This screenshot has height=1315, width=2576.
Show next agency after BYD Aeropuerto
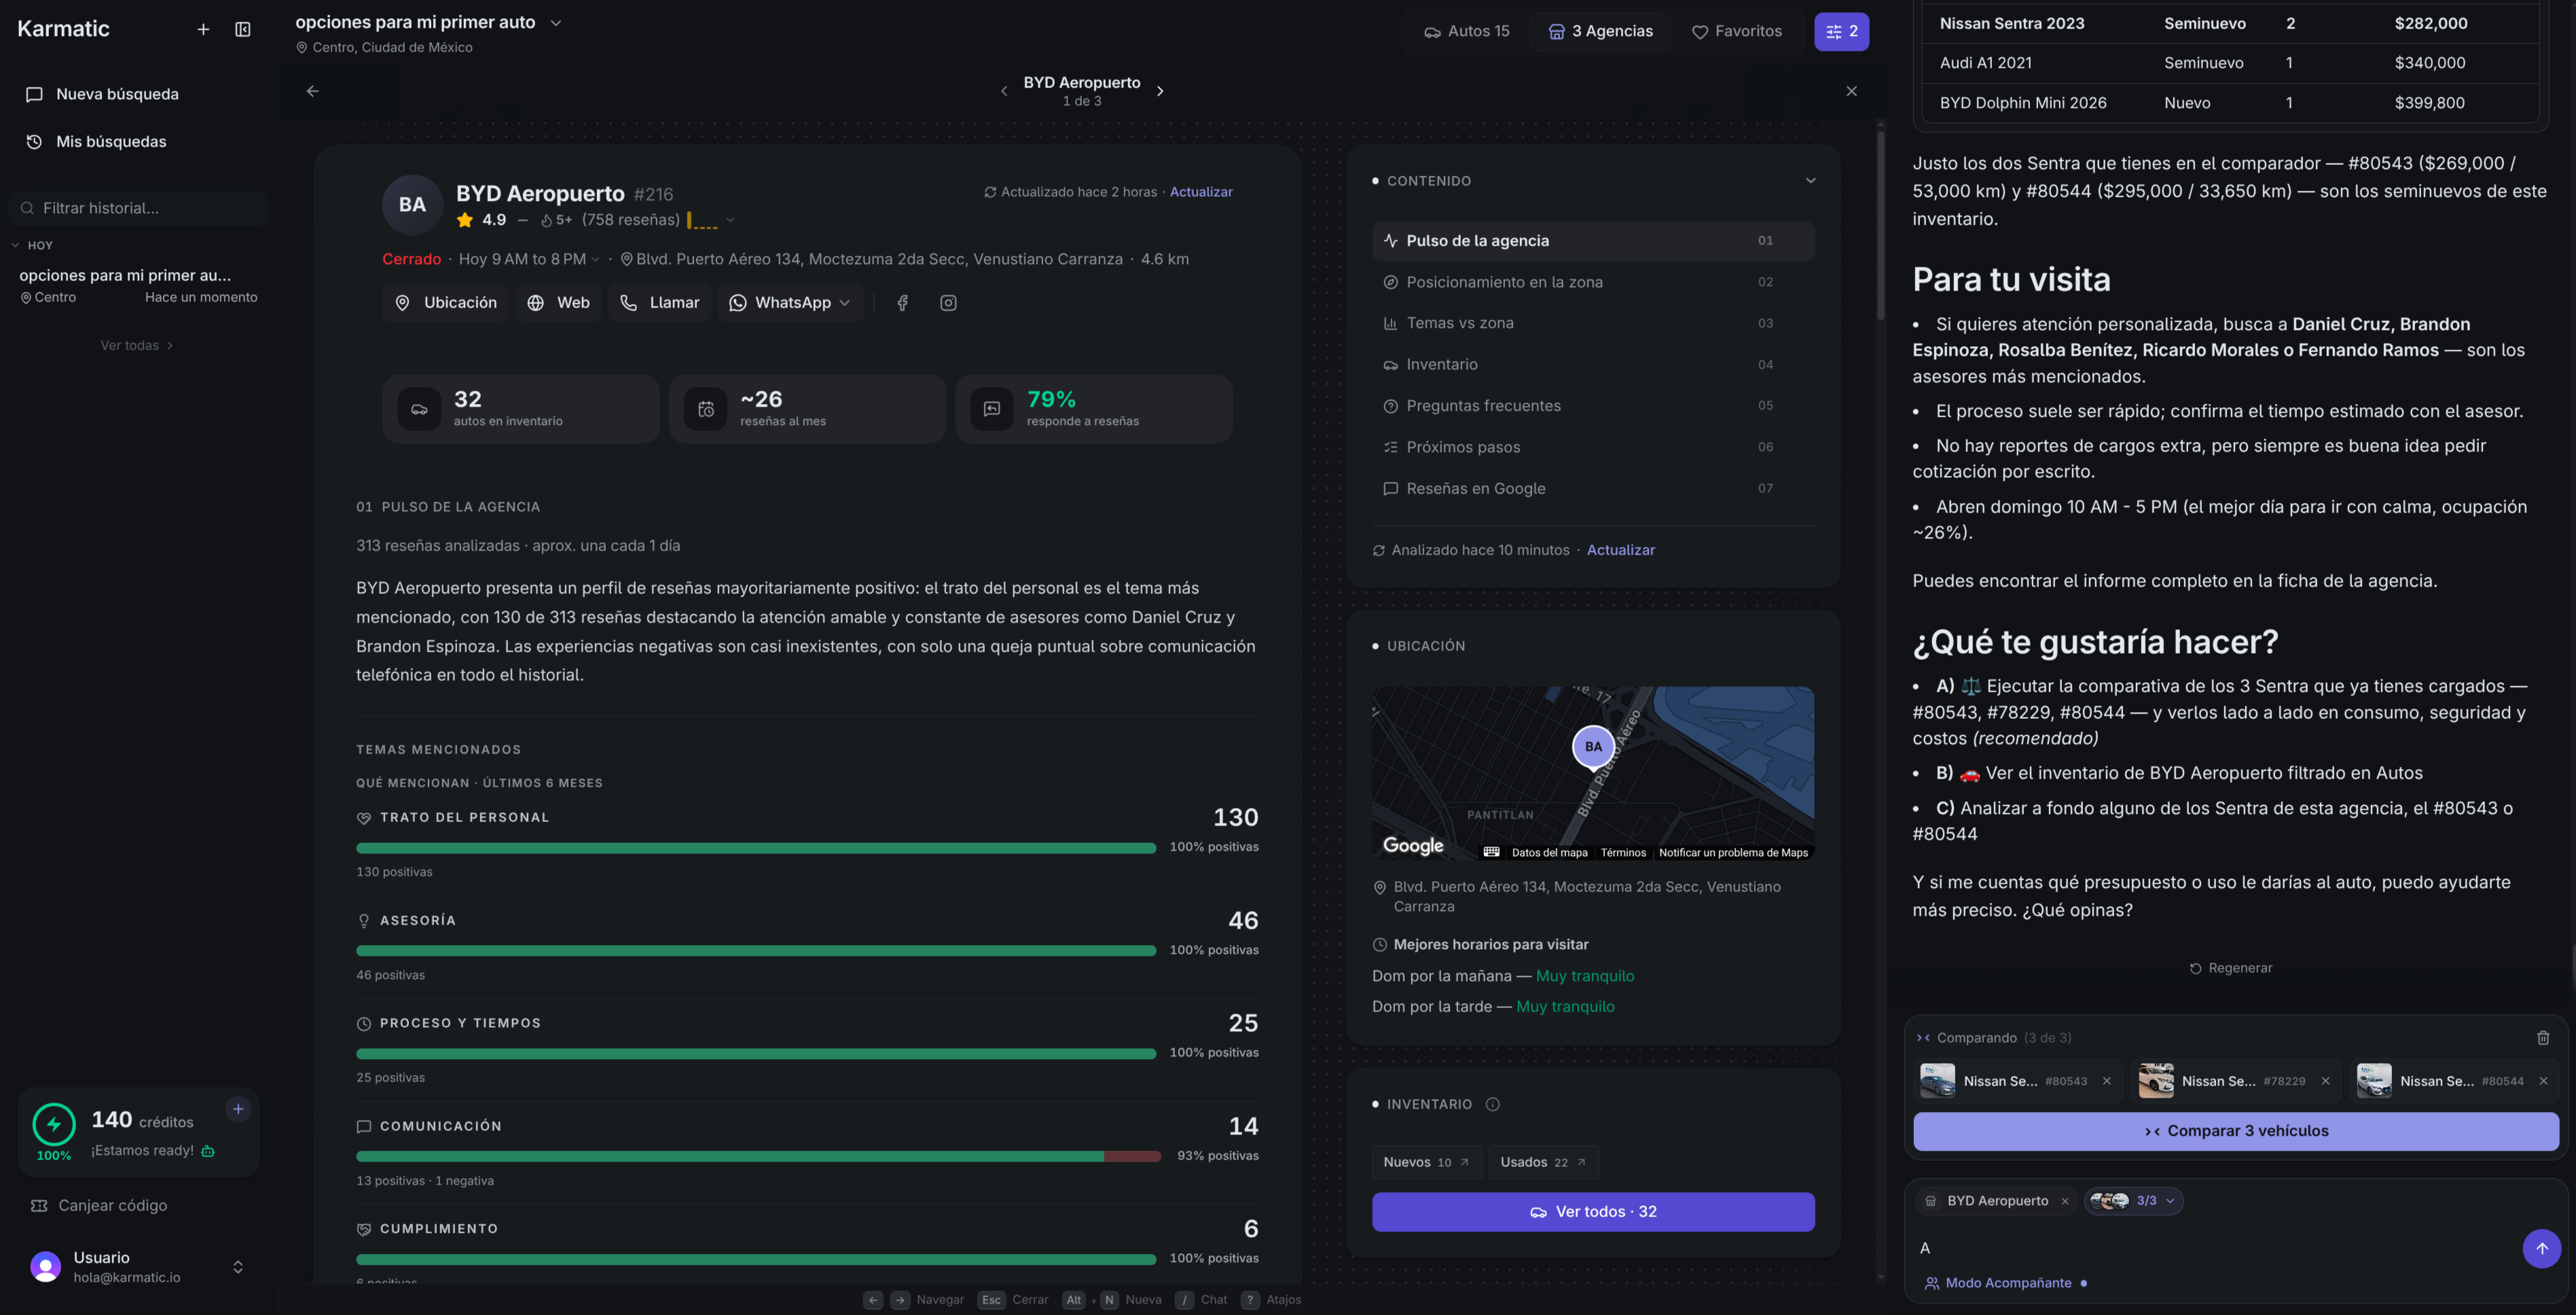(1160, 91)
